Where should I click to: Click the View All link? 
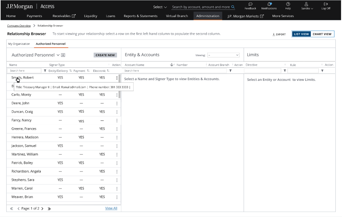111,208
